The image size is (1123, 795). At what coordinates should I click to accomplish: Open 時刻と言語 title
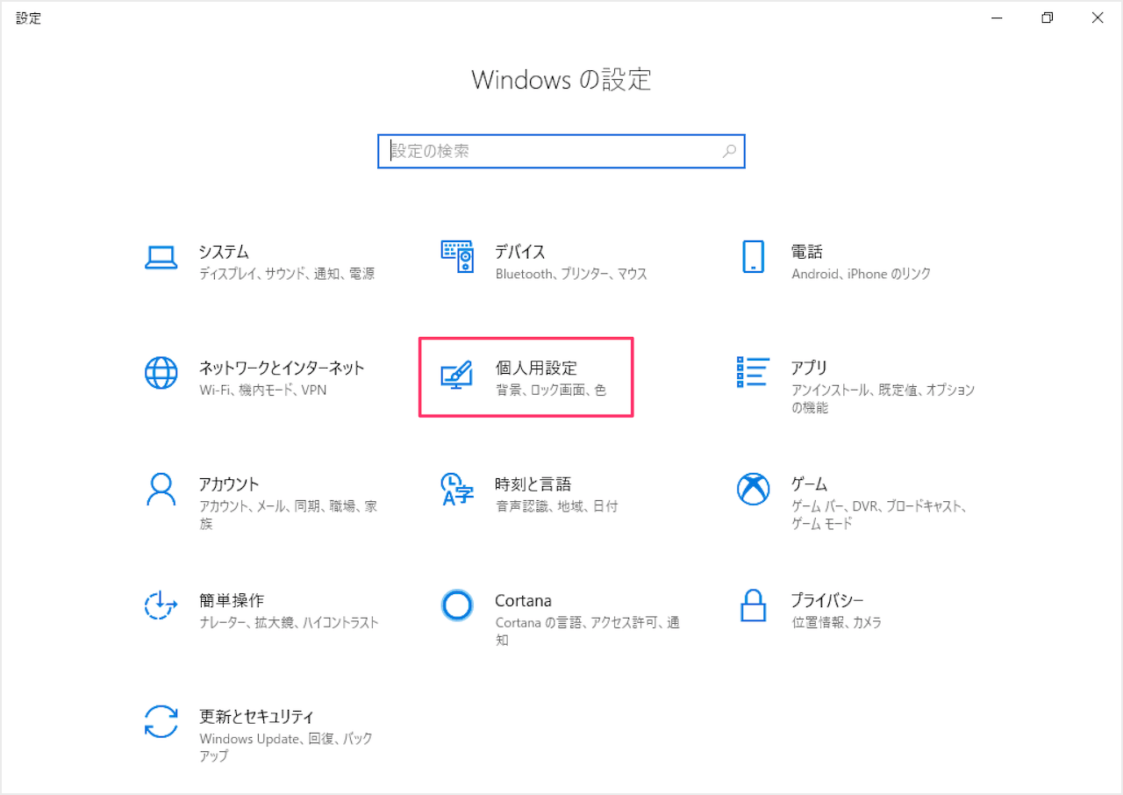tap(533, 483)
